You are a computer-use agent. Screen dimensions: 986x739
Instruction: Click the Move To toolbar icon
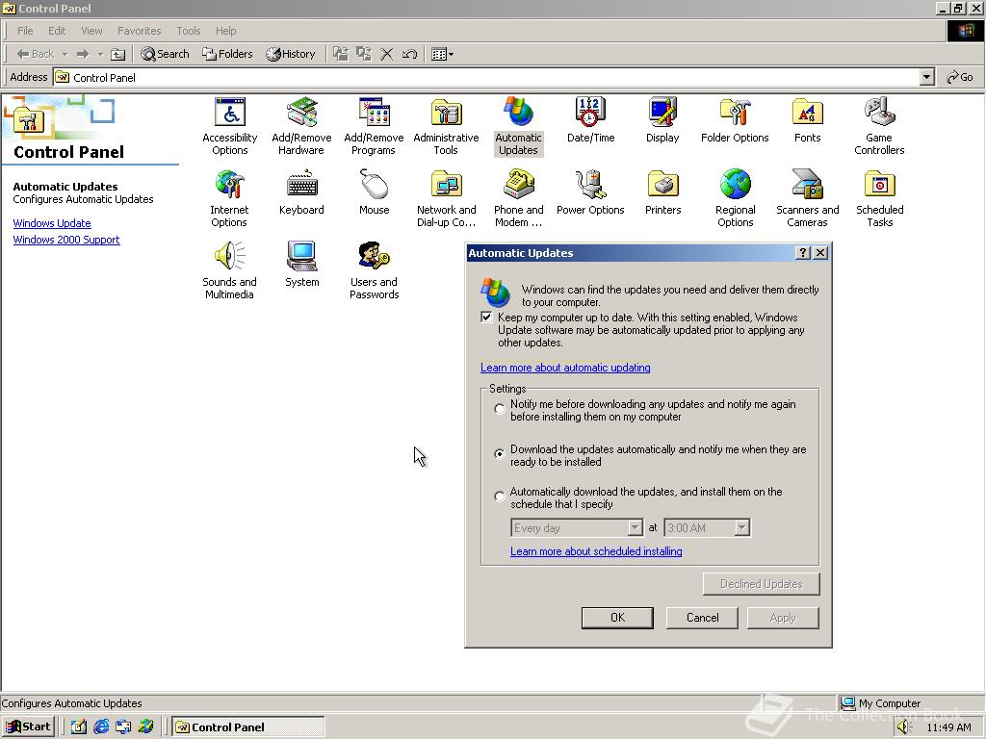click(341, 54)
